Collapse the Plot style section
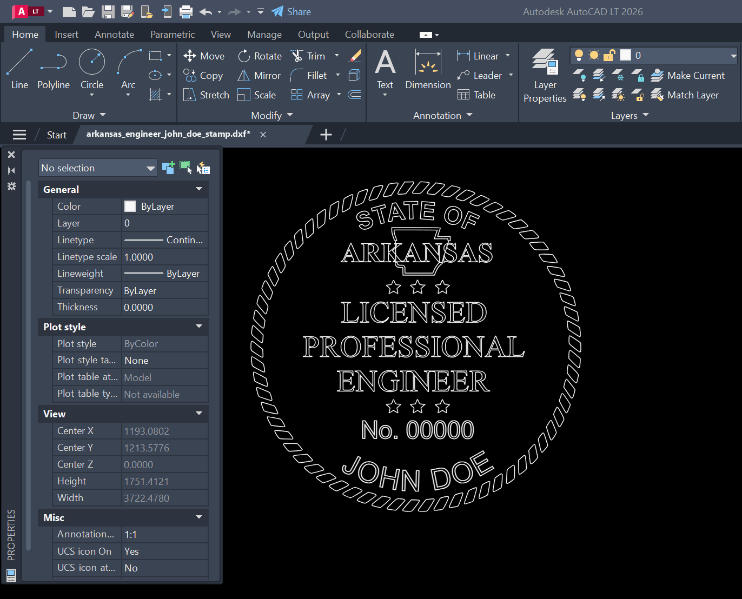 [x=199, y=327]
